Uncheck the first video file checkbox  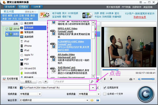tap(7, 29)
